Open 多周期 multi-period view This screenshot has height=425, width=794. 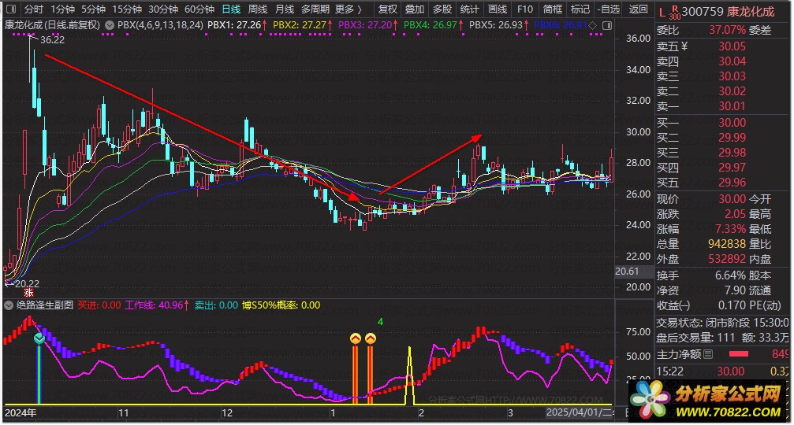(315, 9)
